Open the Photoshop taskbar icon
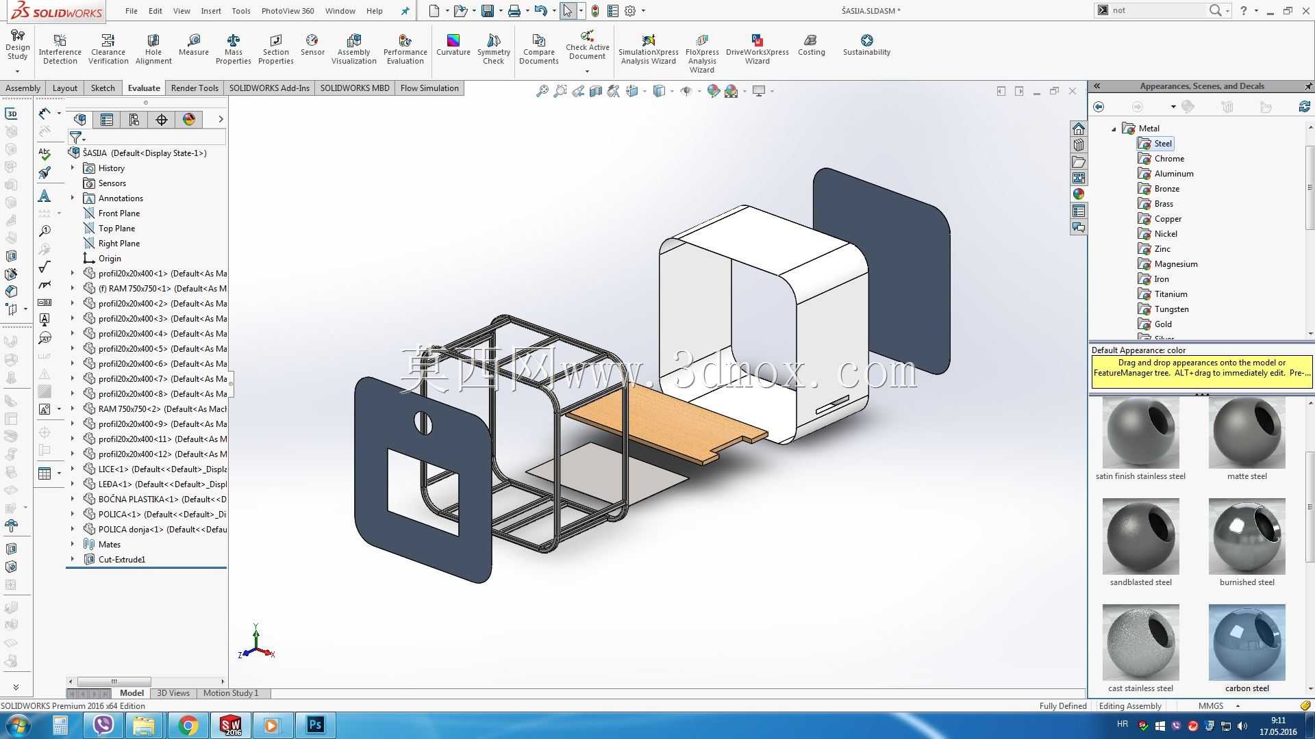 coord(315,725)
